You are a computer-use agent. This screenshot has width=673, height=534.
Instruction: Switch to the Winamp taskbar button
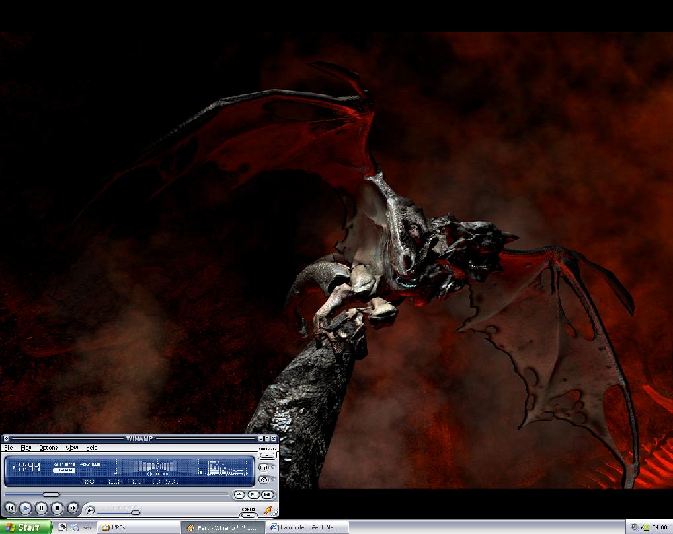[222, 527]
